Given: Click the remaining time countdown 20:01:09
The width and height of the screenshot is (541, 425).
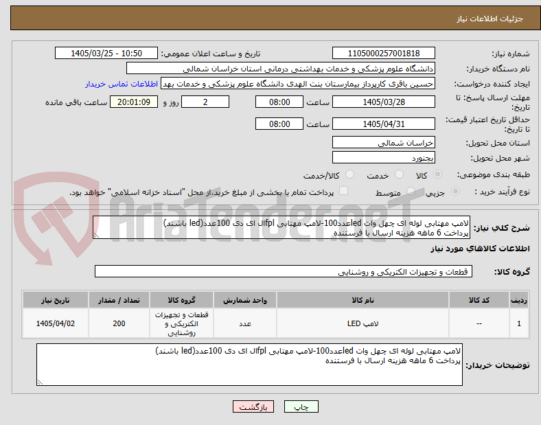Looking at the screenshot, I should coord(134,102).
